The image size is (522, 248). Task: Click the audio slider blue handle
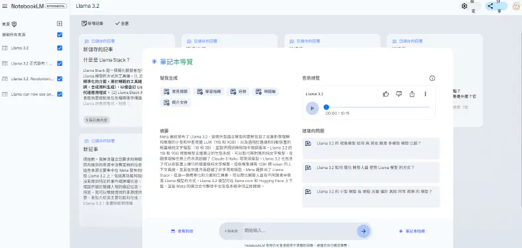tap(326, 107)
